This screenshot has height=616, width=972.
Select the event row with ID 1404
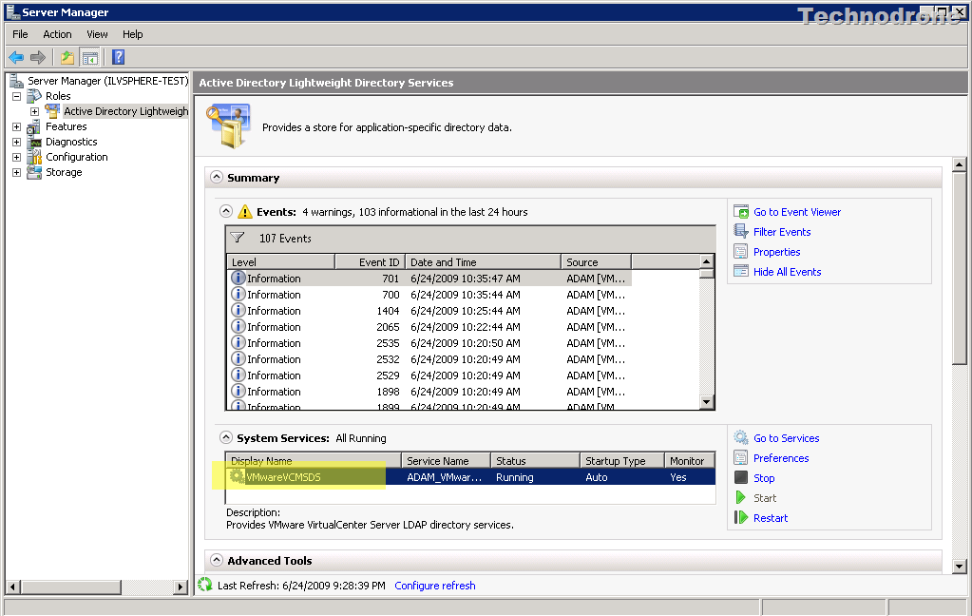[x=429, y=311]
